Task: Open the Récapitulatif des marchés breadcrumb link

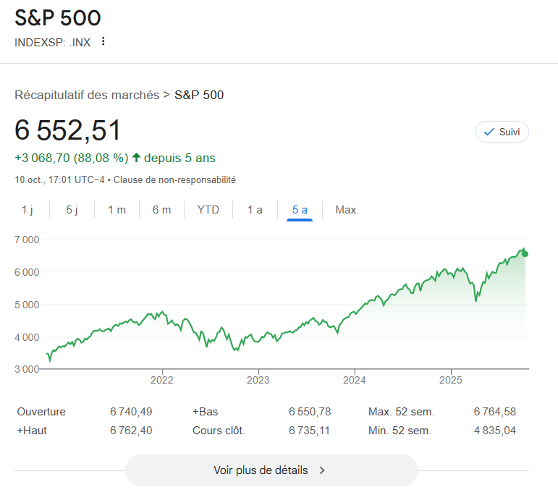Action: pos(87,95)
